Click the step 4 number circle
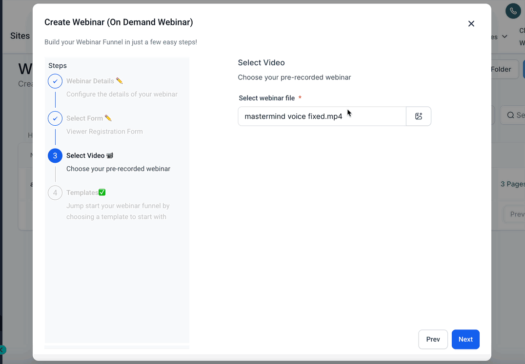Image resolution: width=525 pixels, height=364 pixels. coord(55,192)
